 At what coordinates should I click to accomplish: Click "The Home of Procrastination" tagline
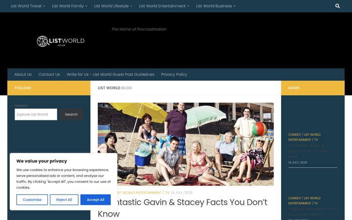(x=139, y=29)
